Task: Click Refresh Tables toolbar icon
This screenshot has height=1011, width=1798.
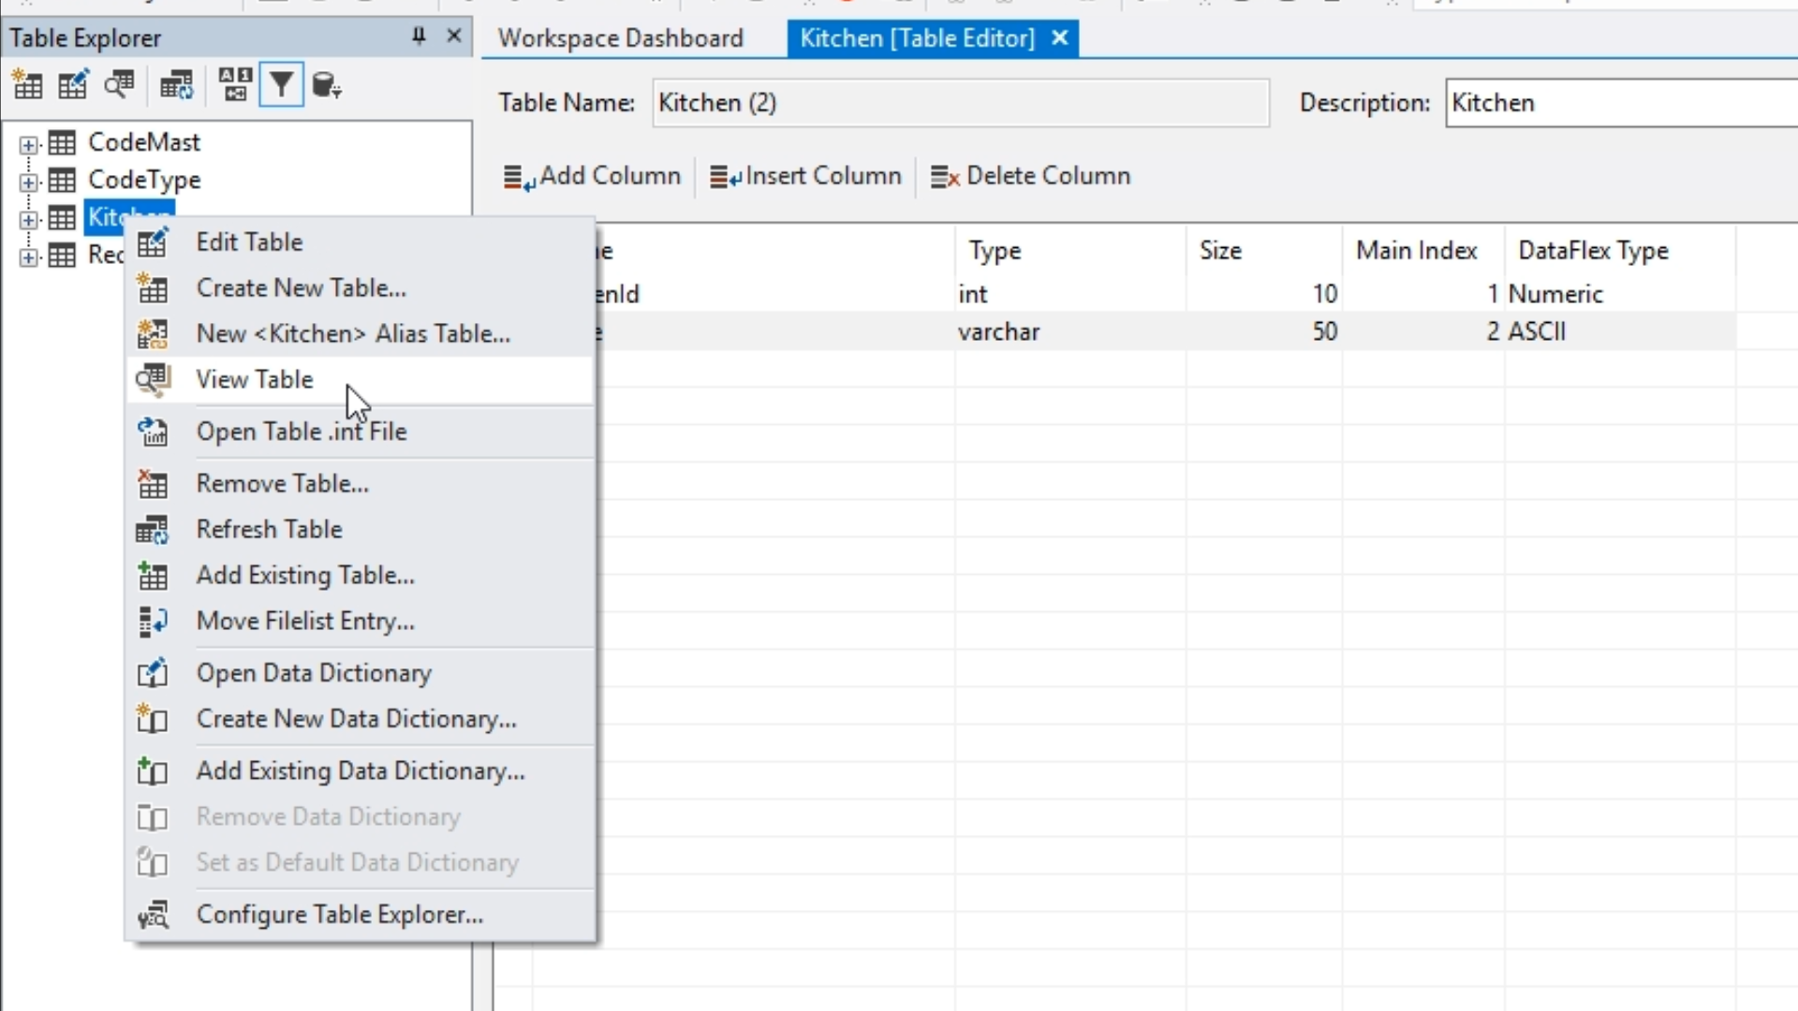Action: tap(176, 85)
